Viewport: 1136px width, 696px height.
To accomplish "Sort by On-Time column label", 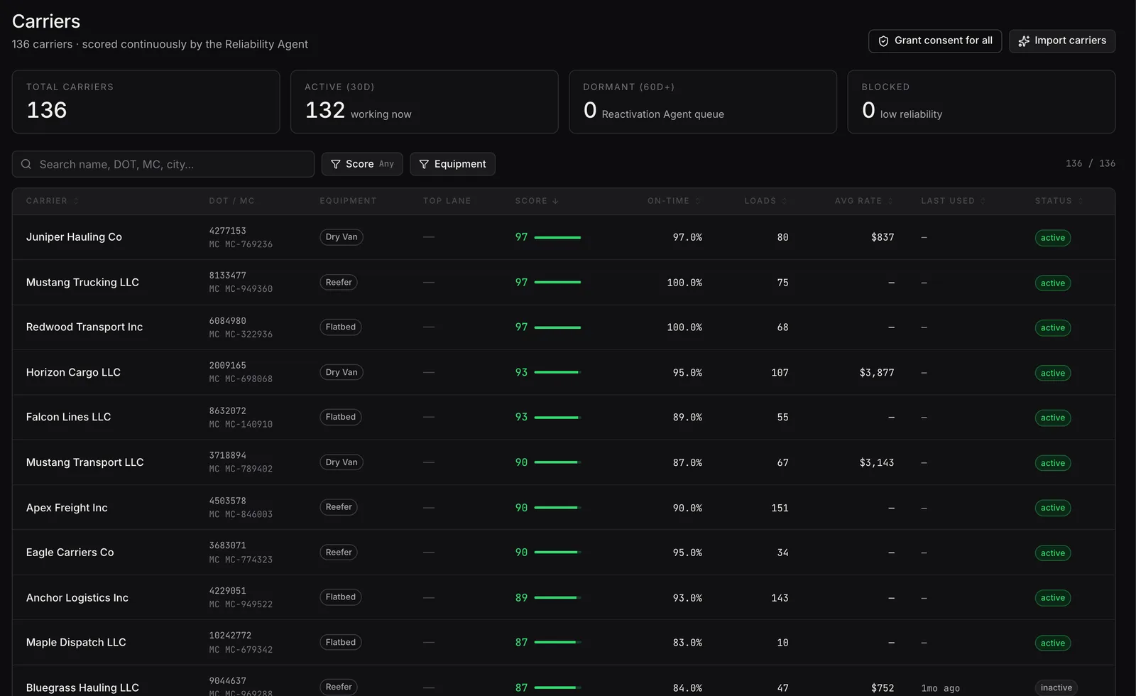I will click(668, 201).
